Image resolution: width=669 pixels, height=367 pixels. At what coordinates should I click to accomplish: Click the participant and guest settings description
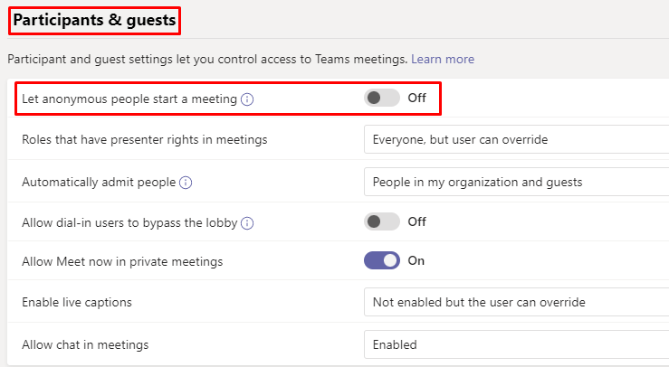click(206, 59)
